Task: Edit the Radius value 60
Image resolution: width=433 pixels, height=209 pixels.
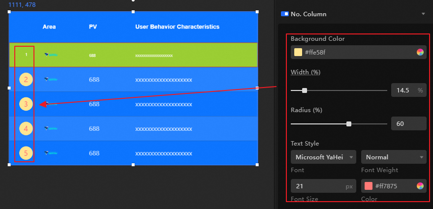Action: 409,124
